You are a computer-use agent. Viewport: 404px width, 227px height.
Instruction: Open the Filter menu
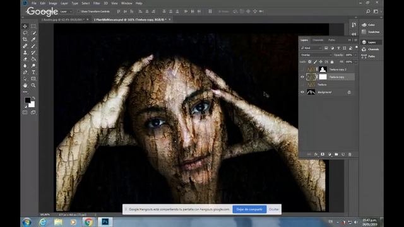[97, 3]
